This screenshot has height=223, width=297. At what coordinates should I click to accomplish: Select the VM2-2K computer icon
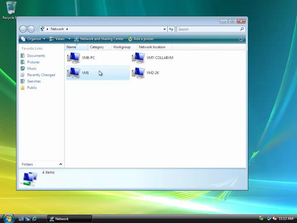pos(138,73)
